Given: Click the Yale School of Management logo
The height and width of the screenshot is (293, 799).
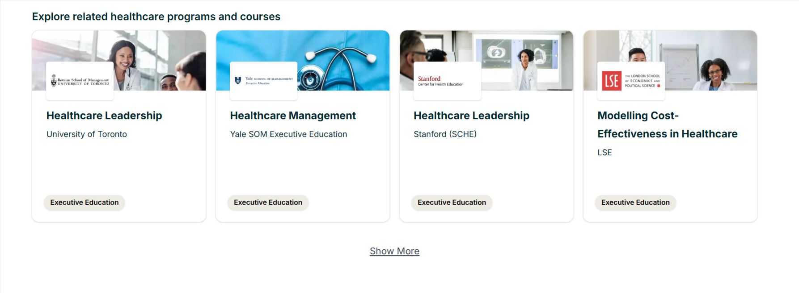Looking at the screenshot, I should click(263, 81).
